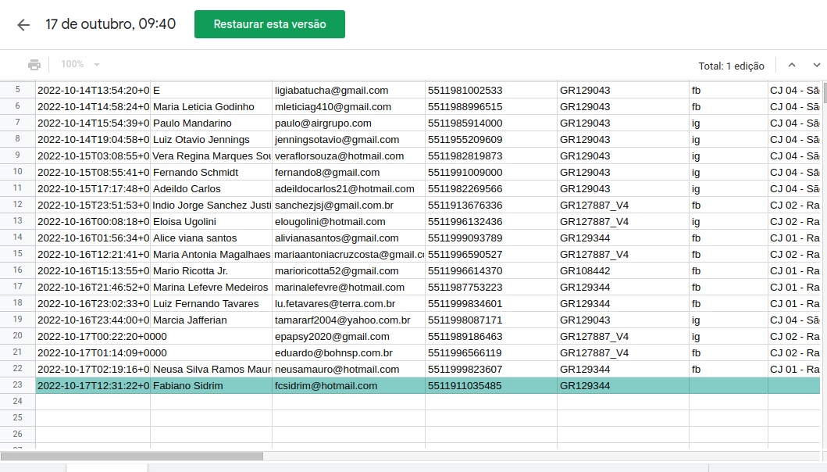The image size is (827, 472).
Task: Click the print icon
Action: pos(34,64)
